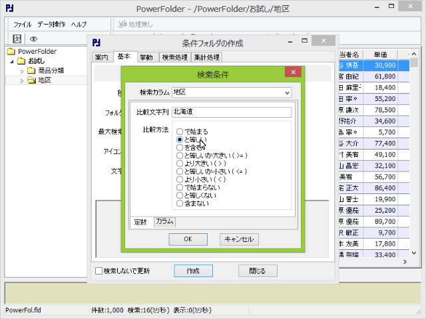This screenshot has width=426, height=319.
Task: Open the データ操作 menu
Action: coord(51,25)
